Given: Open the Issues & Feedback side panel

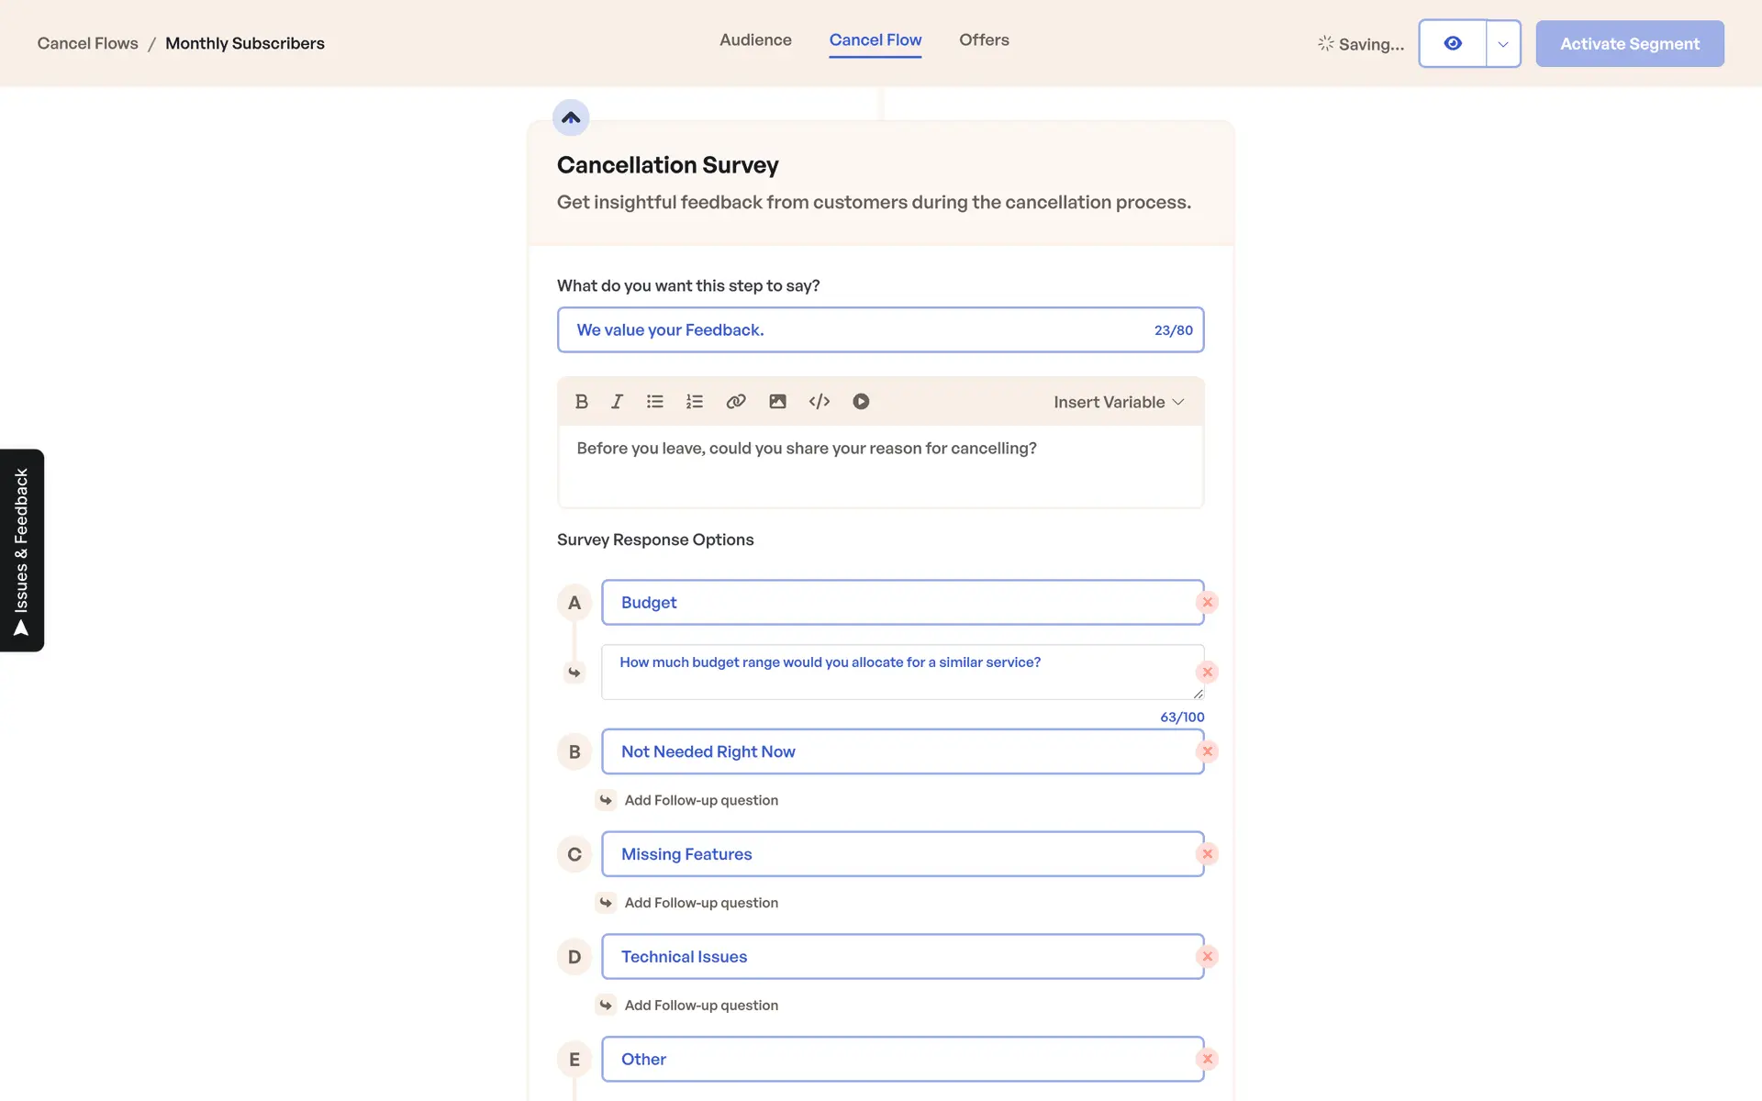Looking at the screenshot, I should point(22,550).
